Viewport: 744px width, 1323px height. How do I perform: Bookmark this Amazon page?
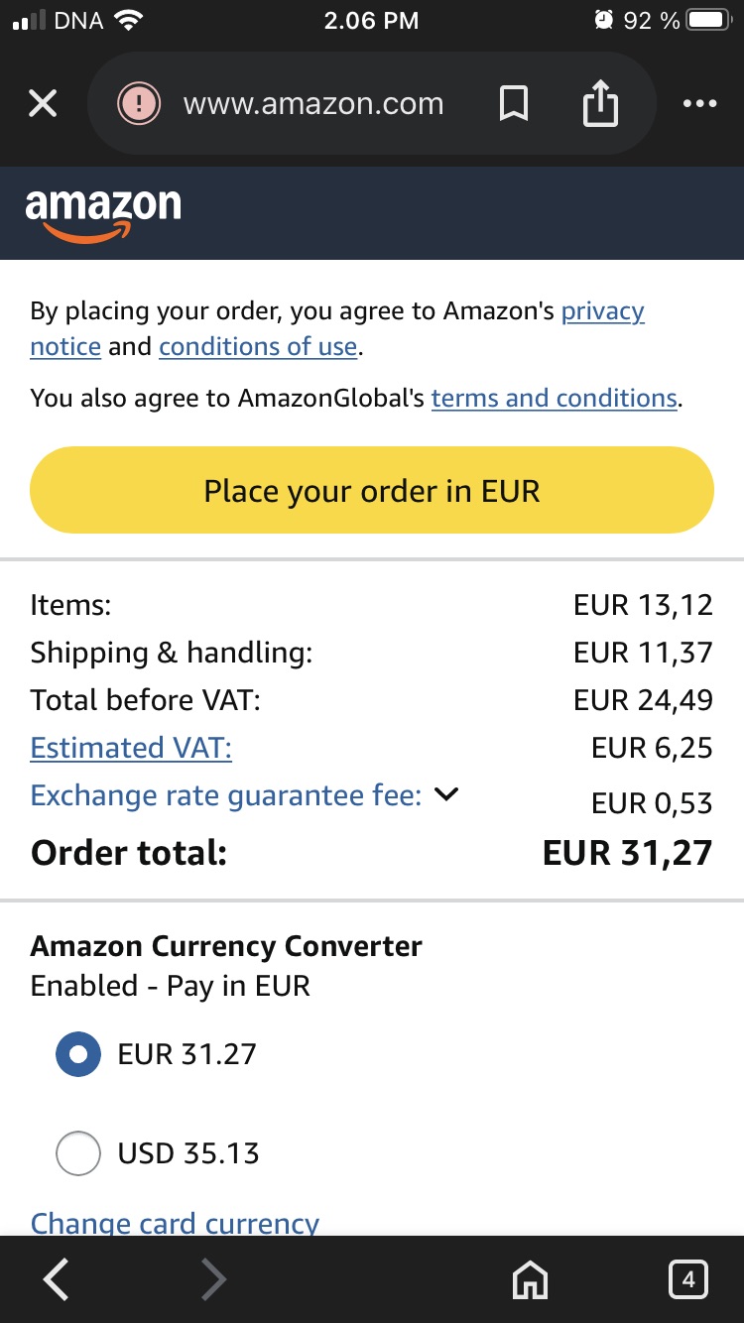pos(513,103)
